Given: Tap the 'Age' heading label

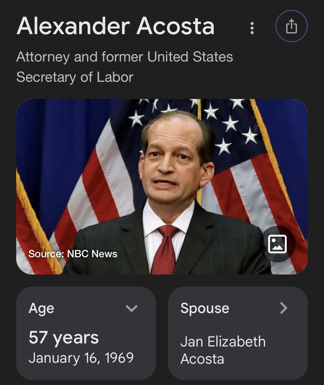Looking at the screenshot, I should pos(42,308).
